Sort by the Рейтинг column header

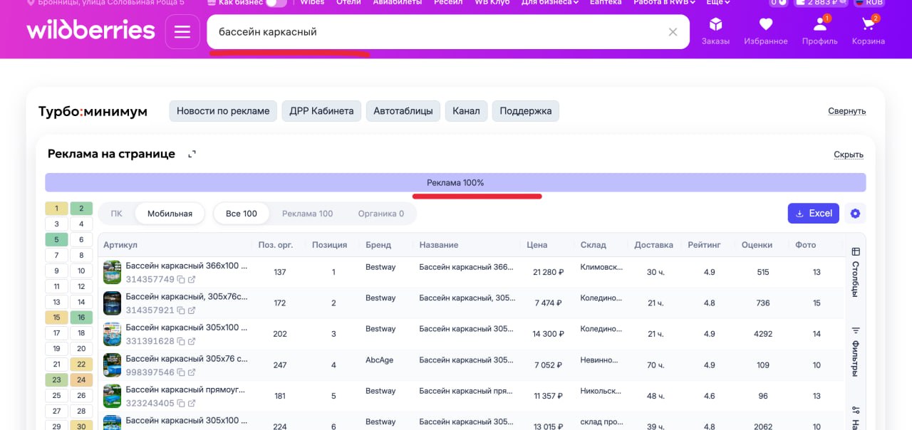704,245
